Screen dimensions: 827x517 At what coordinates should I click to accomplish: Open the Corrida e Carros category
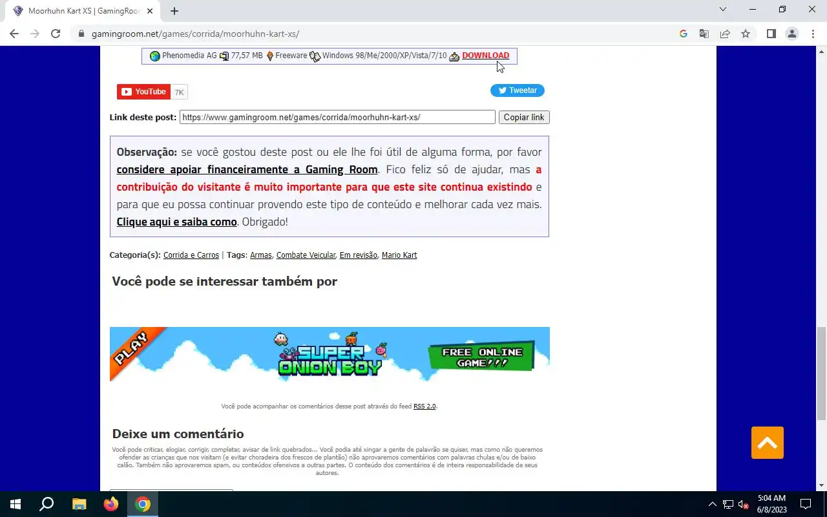click(x=191, y=255)
